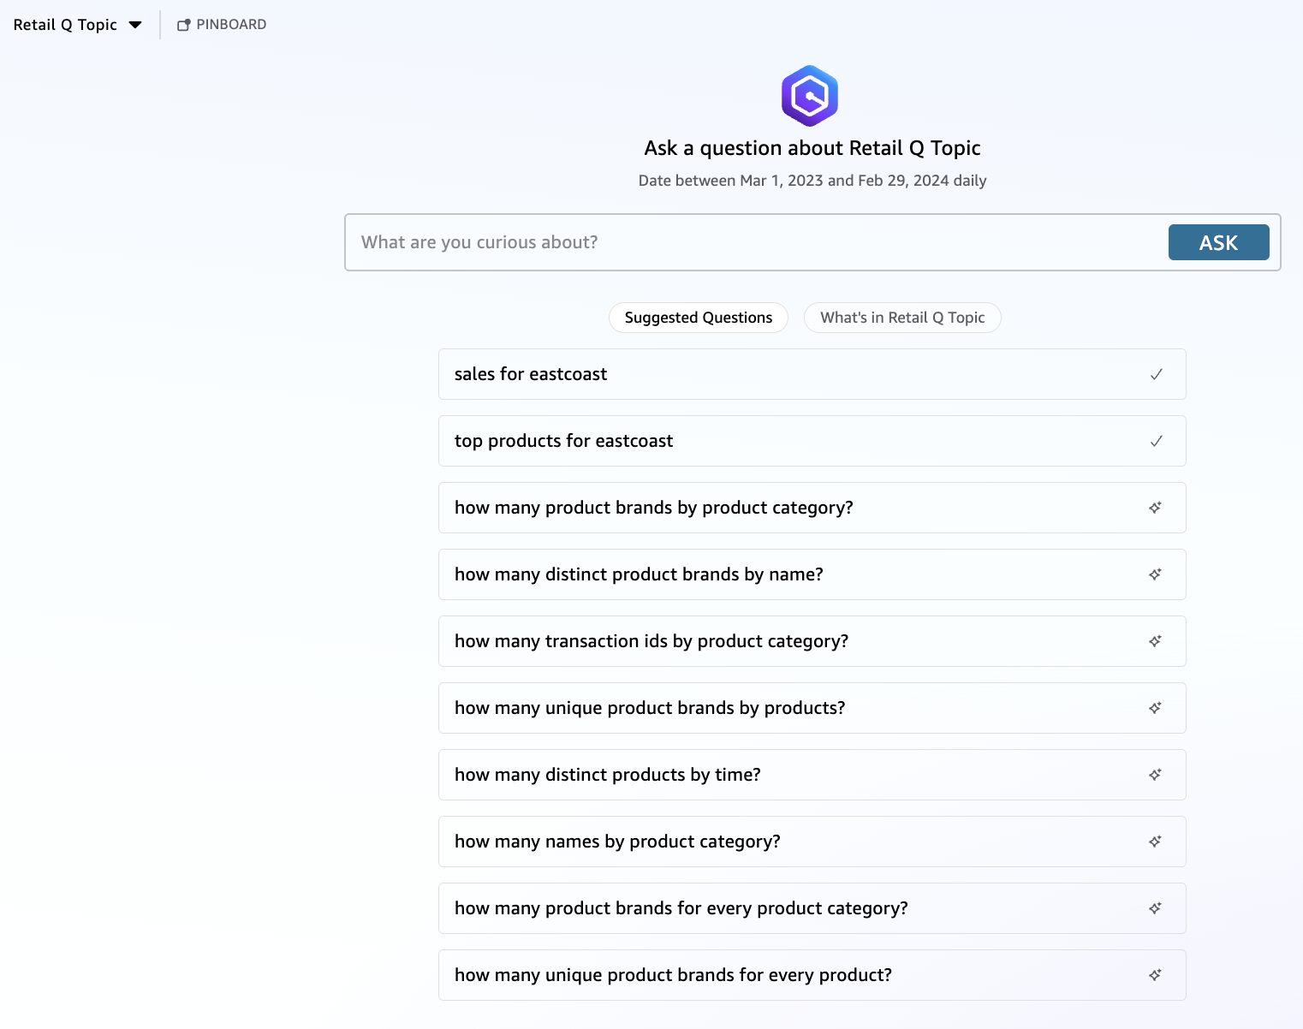Click the 'Ask a question about Retail Q Topic' heading
The width and height of the screenshot is (1303, 1029).
pos(812,148)
